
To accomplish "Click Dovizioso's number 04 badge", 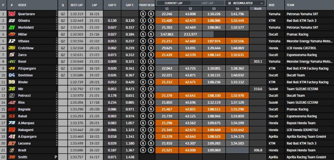I will pos(11,75).
